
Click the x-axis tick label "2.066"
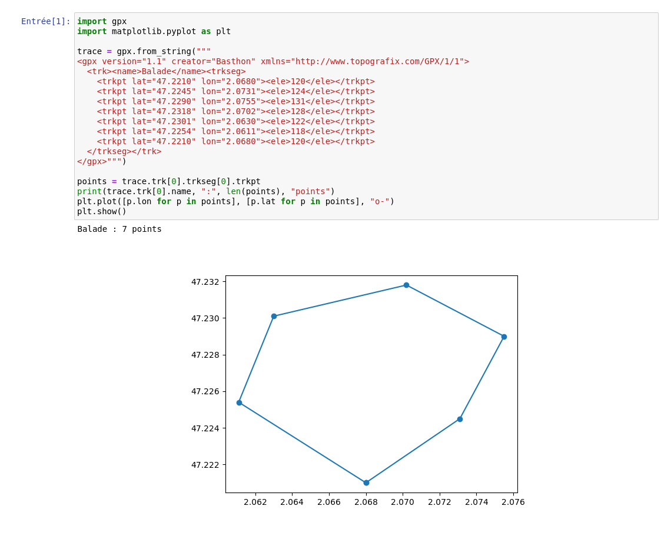329,502
